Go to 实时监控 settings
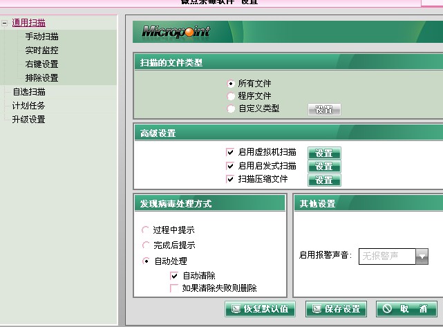Viewport: 443px width, 327px height. click(41, 50)
